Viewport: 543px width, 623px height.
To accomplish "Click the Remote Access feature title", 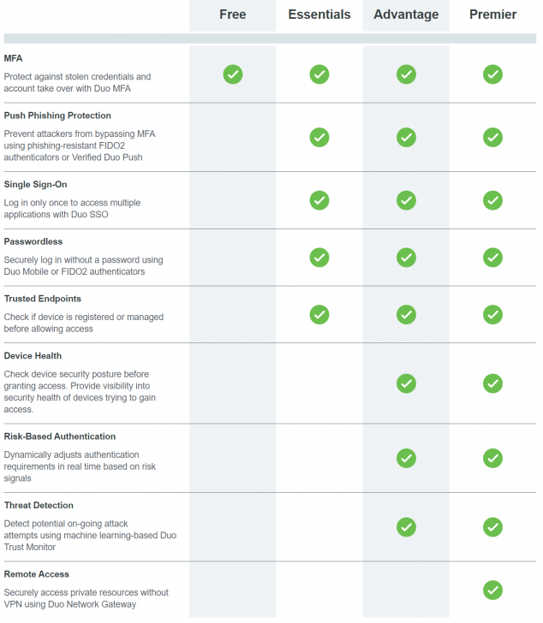I will (x=36, y=574).
